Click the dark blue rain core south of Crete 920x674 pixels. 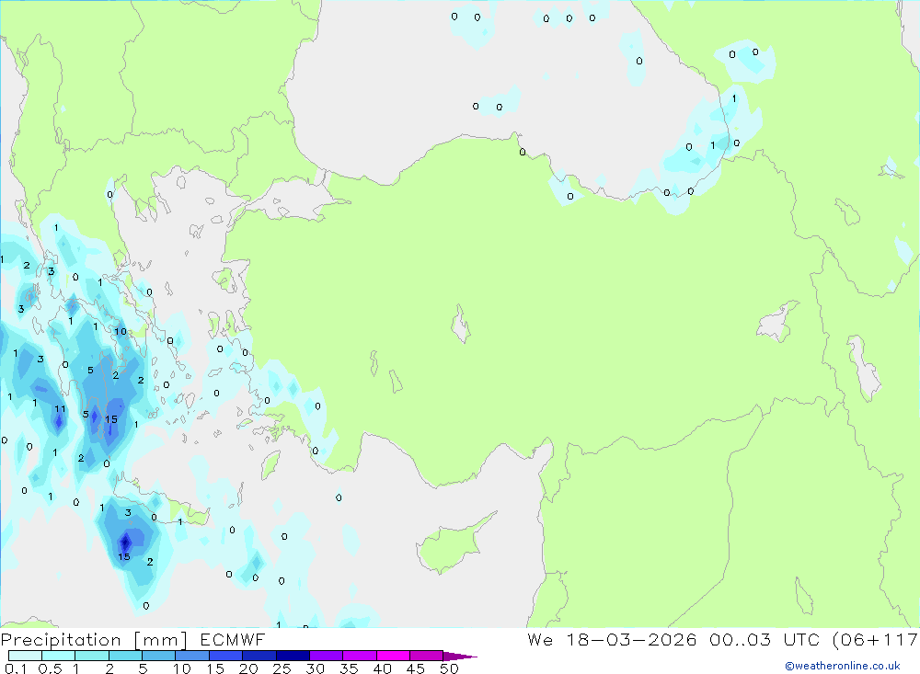(124, 542)
